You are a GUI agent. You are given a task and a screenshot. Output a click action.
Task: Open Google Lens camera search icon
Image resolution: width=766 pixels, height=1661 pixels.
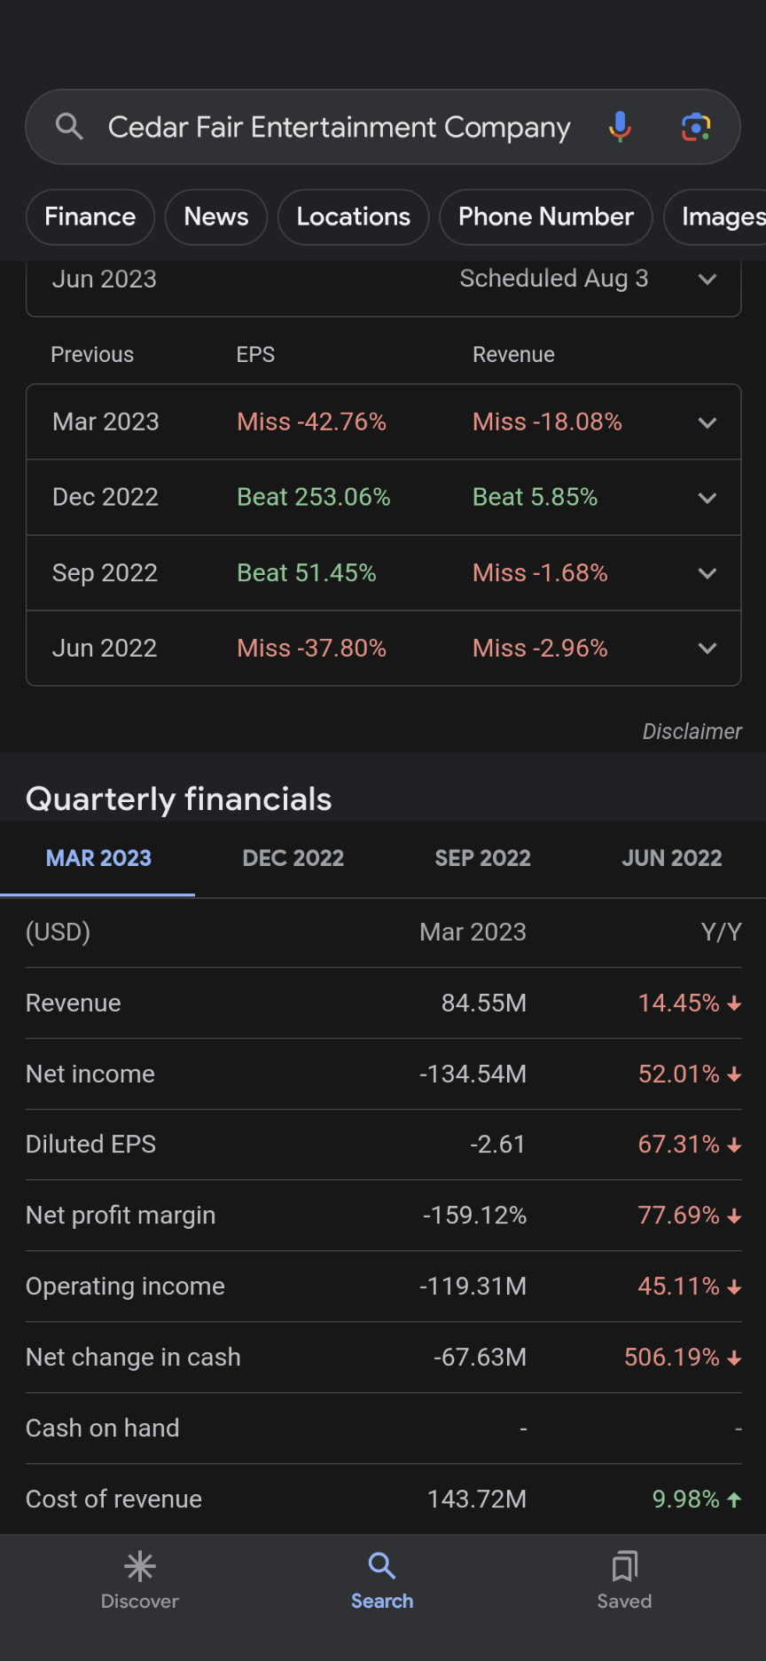[x=696, y=127]
